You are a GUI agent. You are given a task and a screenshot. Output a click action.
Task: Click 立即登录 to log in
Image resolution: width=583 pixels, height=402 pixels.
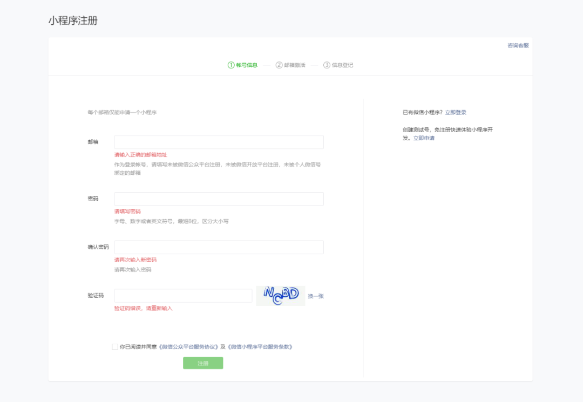point(456,112)
